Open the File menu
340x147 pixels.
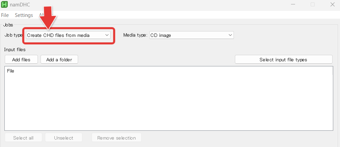5,15
